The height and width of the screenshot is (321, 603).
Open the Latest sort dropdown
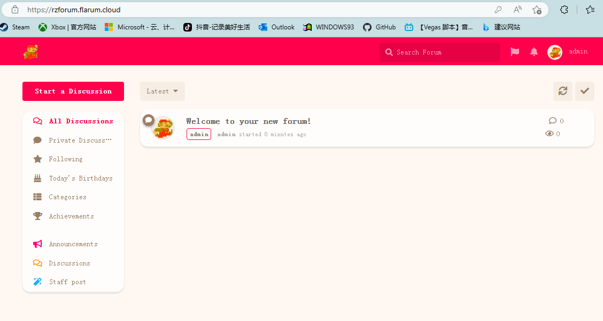coord(163,91)
